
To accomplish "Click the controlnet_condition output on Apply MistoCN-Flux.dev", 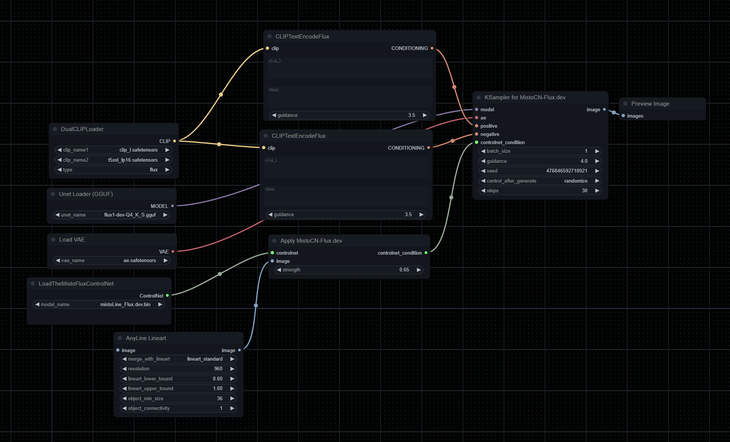I will (x=427, y=253).
